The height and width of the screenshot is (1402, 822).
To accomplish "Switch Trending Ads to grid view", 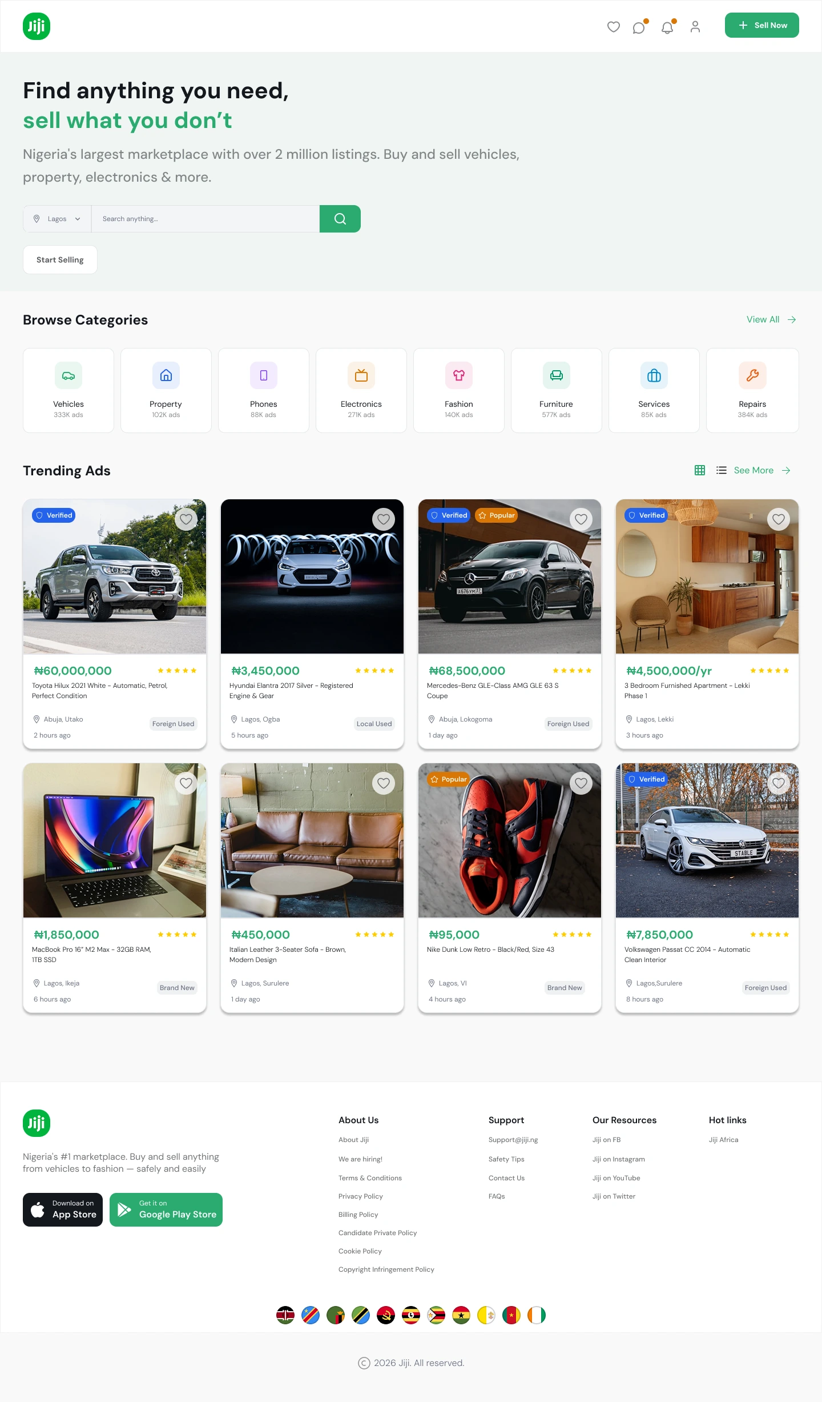I will (700, 470).
